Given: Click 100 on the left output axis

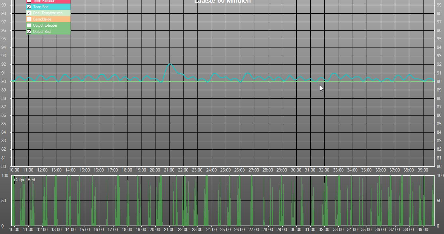Looking at the screenshot, I should [x=5, y=176].
